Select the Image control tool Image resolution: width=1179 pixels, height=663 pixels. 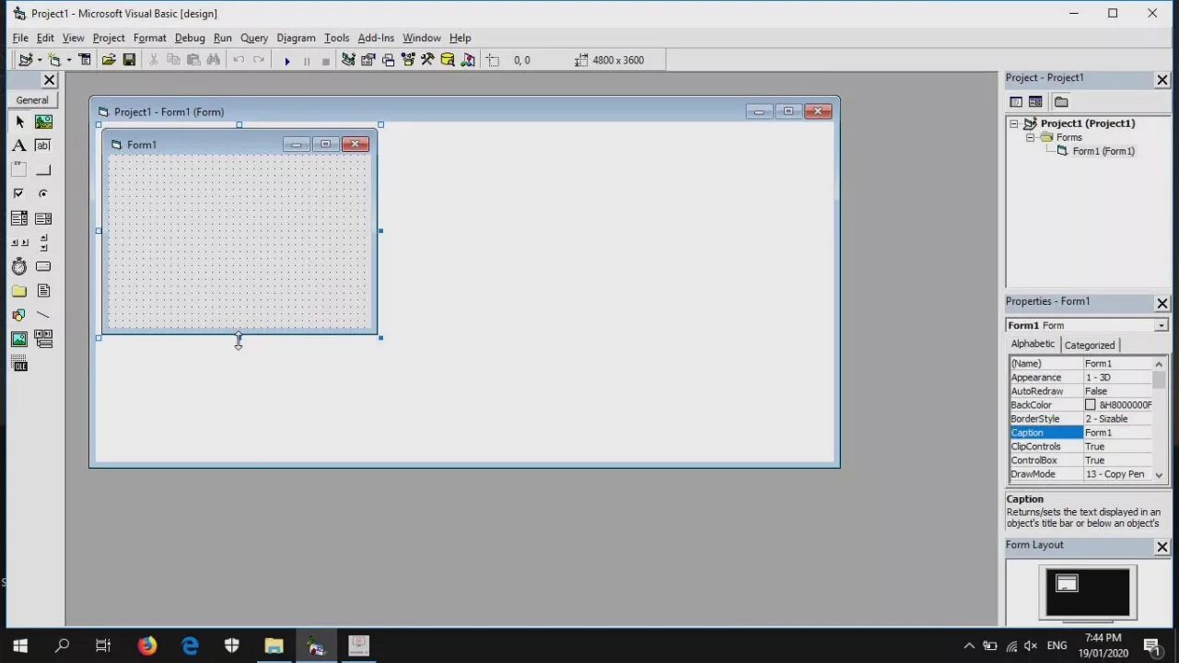(19, 339)
